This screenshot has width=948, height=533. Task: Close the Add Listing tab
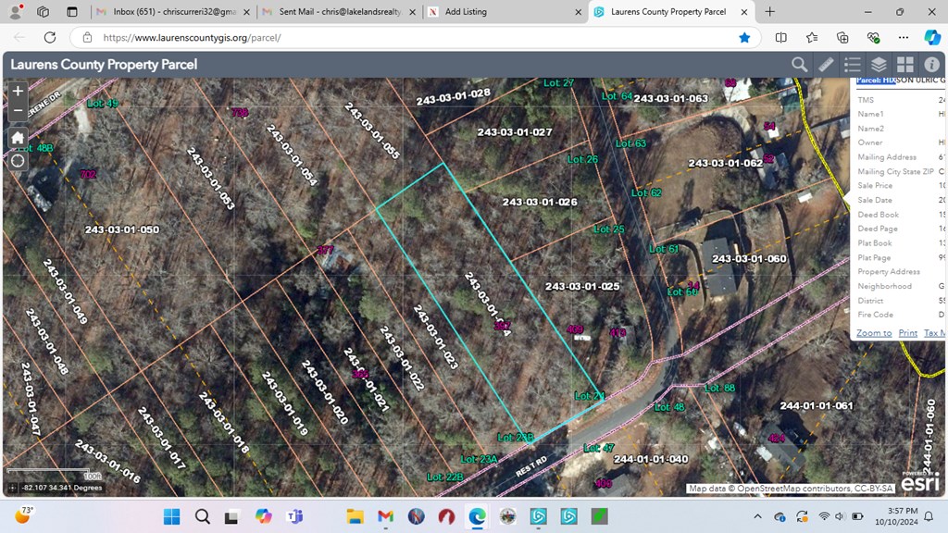[578, 11]
